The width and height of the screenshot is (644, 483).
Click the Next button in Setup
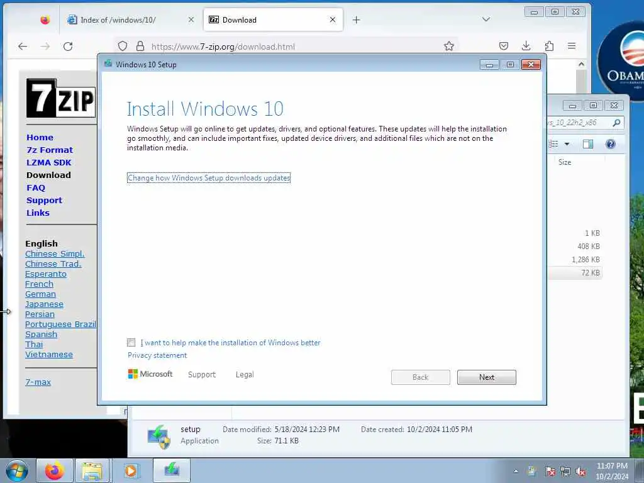tap(487, 377)
